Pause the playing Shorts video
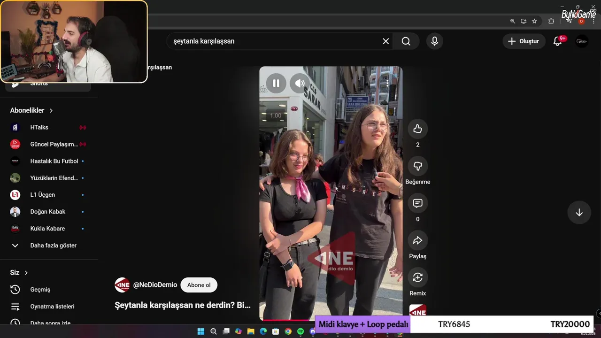The width and height of the screenshot is (601, 338). (x=276, y=84)
